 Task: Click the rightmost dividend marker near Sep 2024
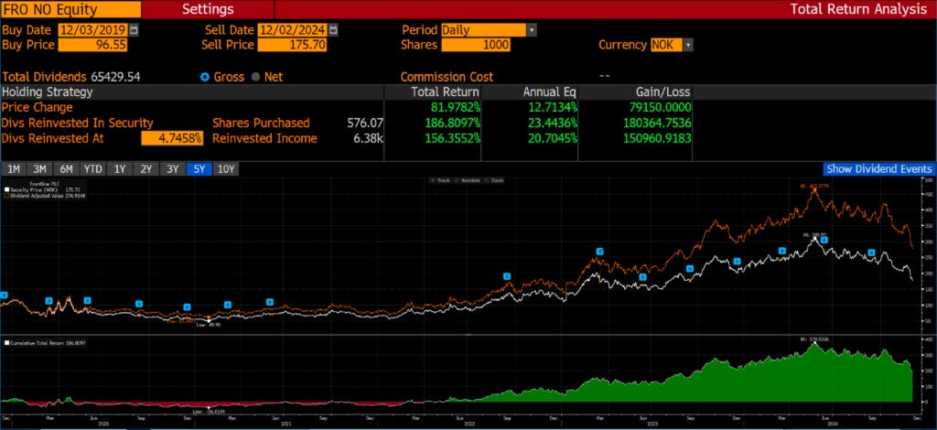(871, 253)
